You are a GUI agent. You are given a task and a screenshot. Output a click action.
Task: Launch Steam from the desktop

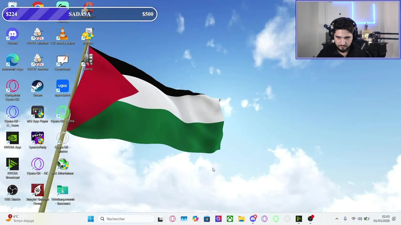(38, 88)
